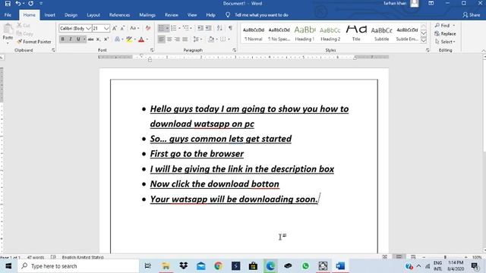Select the Format Painter tool
The height and width of the screenshot is (273, 486).
(33, 42)
